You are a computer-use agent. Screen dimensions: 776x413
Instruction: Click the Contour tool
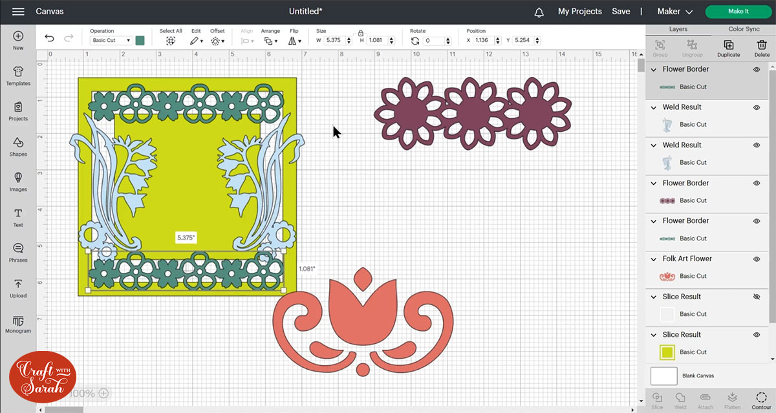761,399
